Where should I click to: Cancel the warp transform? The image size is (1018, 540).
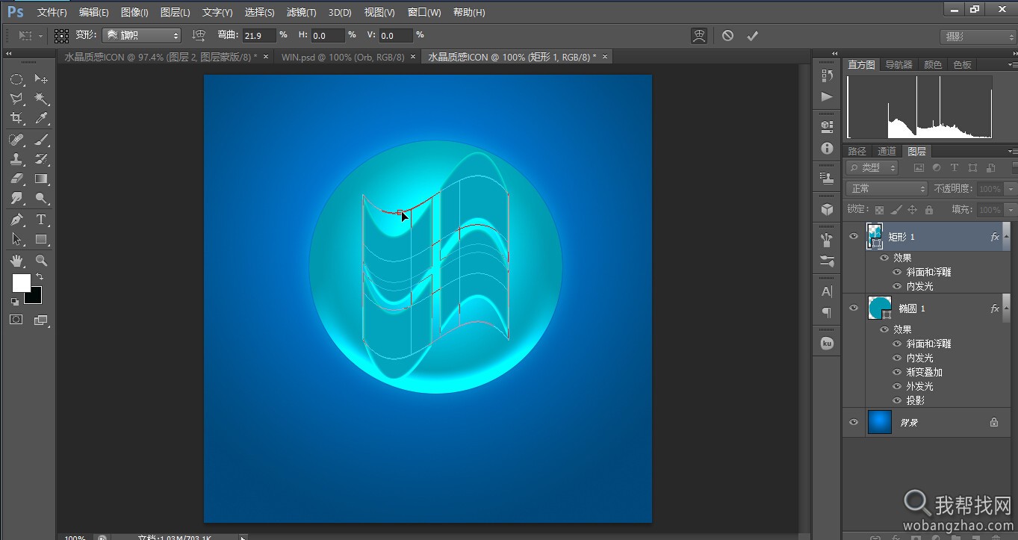(x=727, y=35)
